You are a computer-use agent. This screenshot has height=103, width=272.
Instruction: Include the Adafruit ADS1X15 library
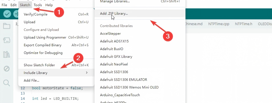140,41
